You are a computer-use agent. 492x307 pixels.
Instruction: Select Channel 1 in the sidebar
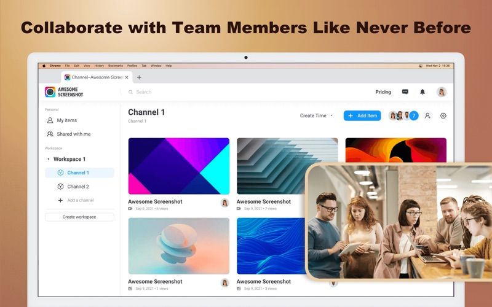click(x=80, y=173)
